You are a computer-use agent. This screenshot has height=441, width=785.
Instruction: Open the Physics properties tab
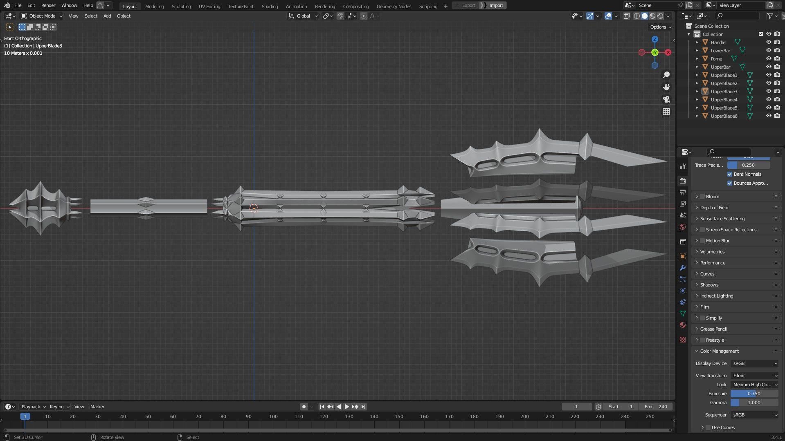(x=682, y=291)
